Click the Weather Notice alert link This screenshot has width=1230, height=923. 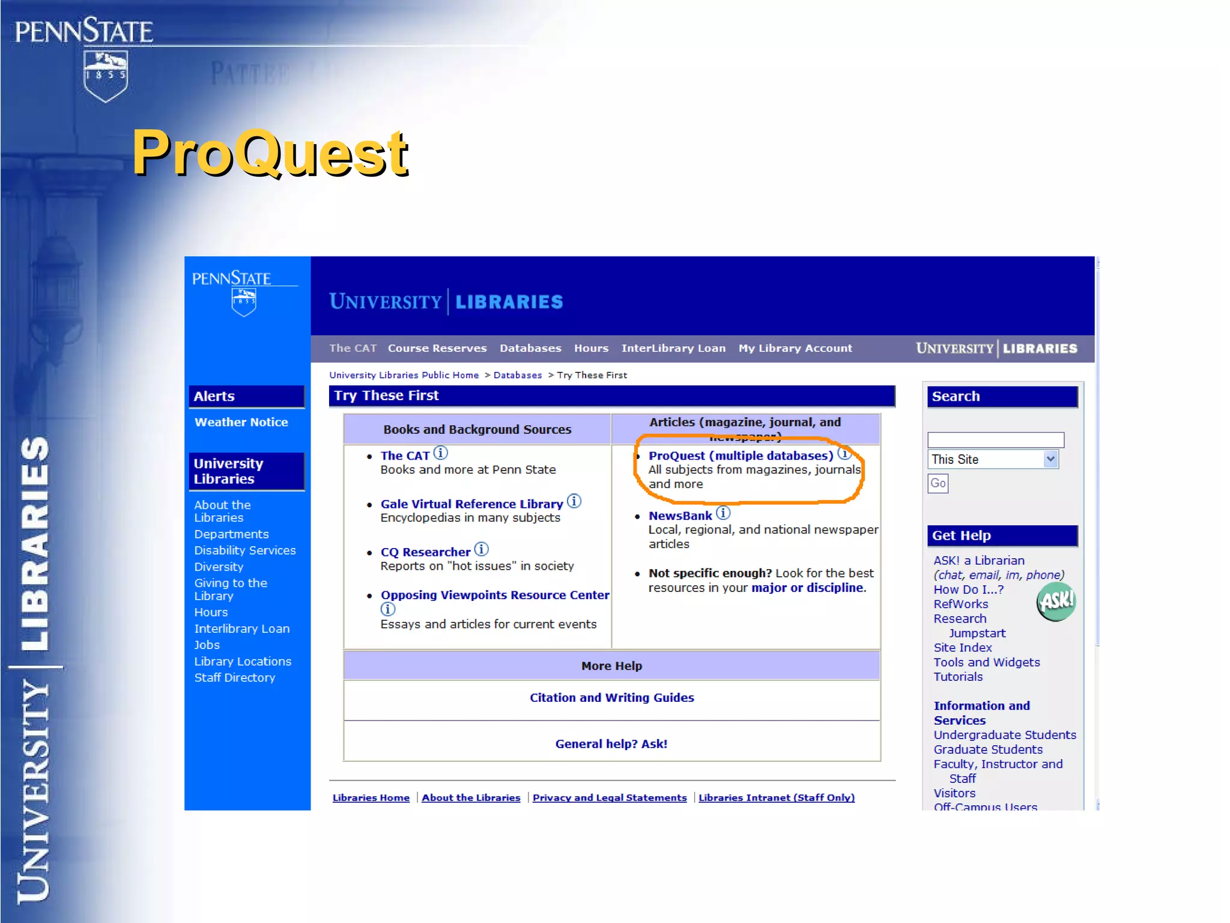241,422
